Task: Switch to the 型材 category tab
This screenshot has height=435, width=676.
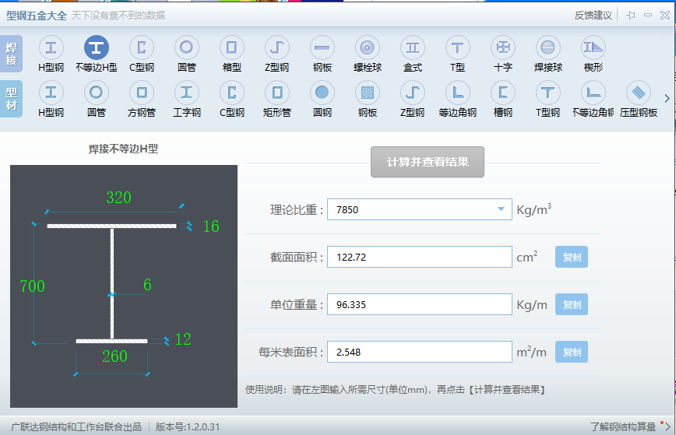Action: coord(11,99)
